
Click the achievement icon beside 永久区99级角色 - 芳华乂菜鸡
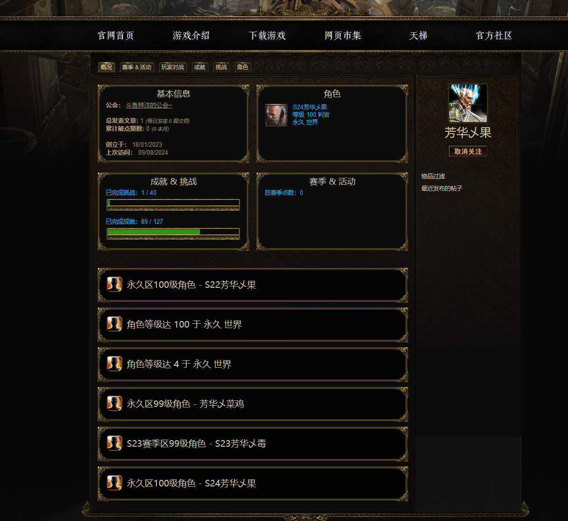[114, 403]
